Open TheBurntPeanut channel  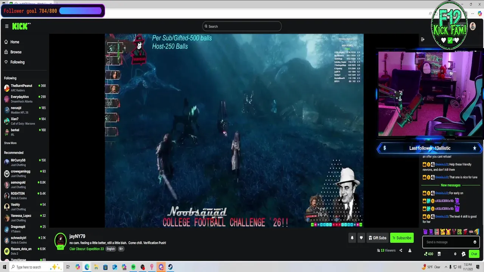pyautogui.click(x=25, y=88)
